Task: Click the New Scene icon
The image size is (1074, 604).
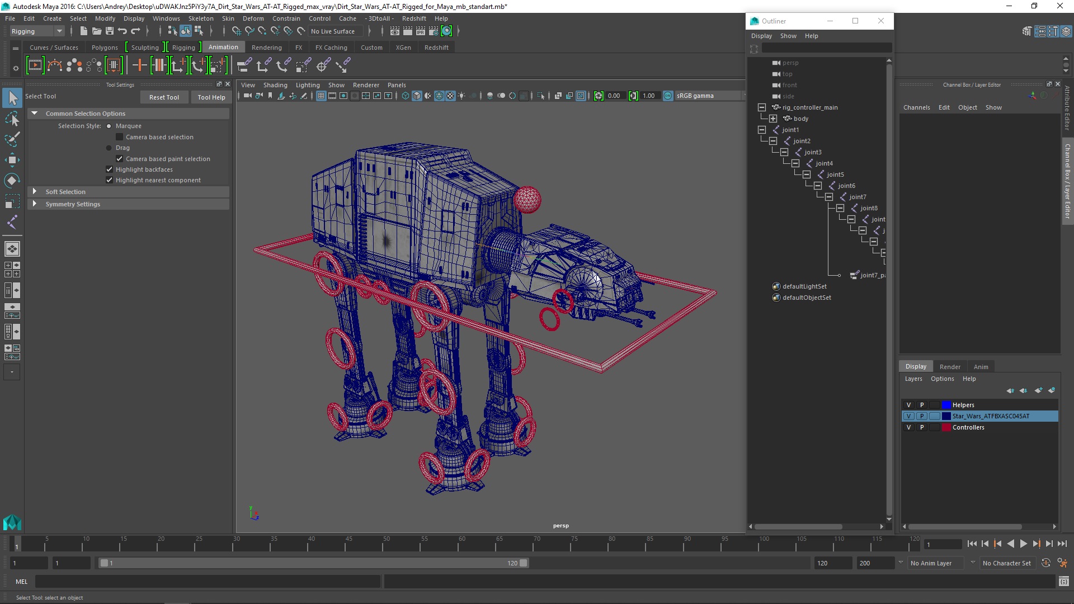Action: click(83, 31)
